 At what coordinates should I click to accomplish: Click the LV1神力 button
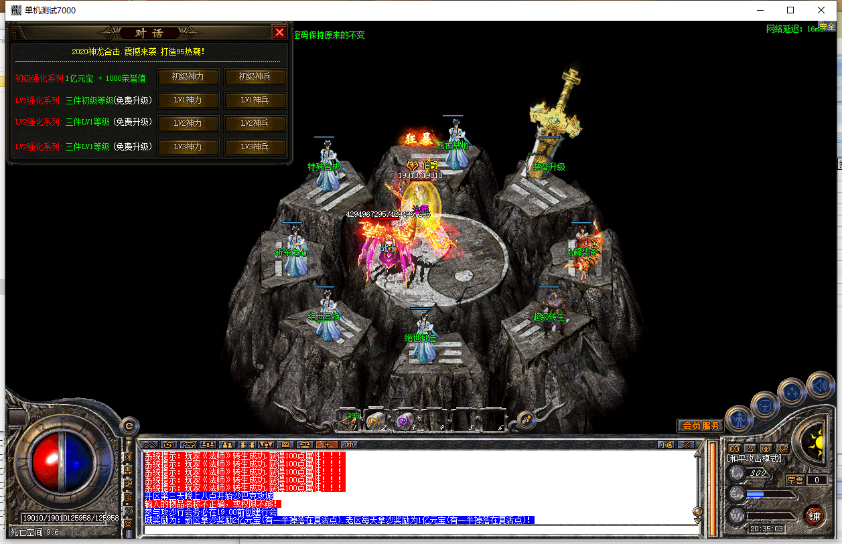188,100
